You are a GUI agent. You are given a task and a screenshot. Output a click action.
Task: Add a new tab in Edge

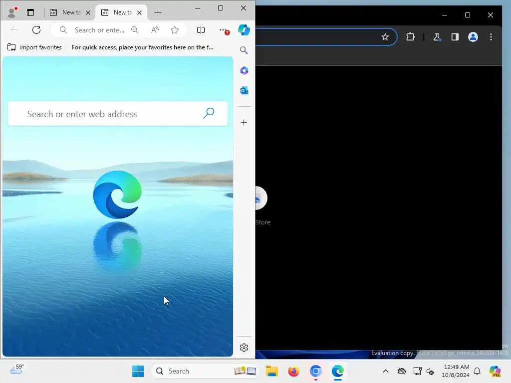coord(158,12)
